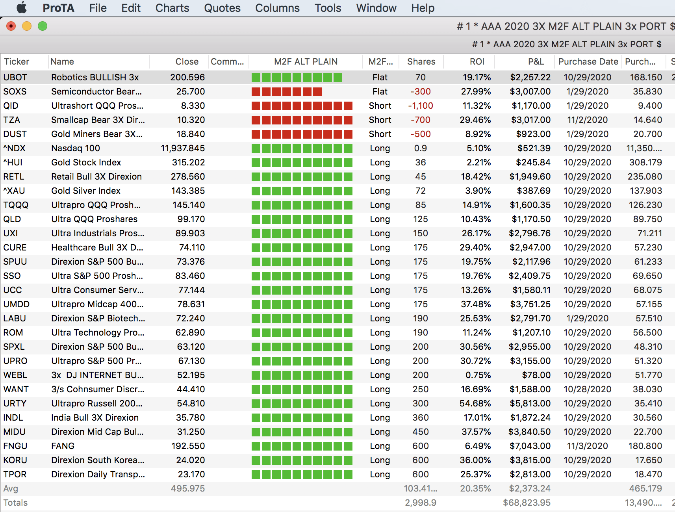The image size is (675, 512).
Task: Click the India Bull 3X Direxion name
Action: [x=95, y=417]
